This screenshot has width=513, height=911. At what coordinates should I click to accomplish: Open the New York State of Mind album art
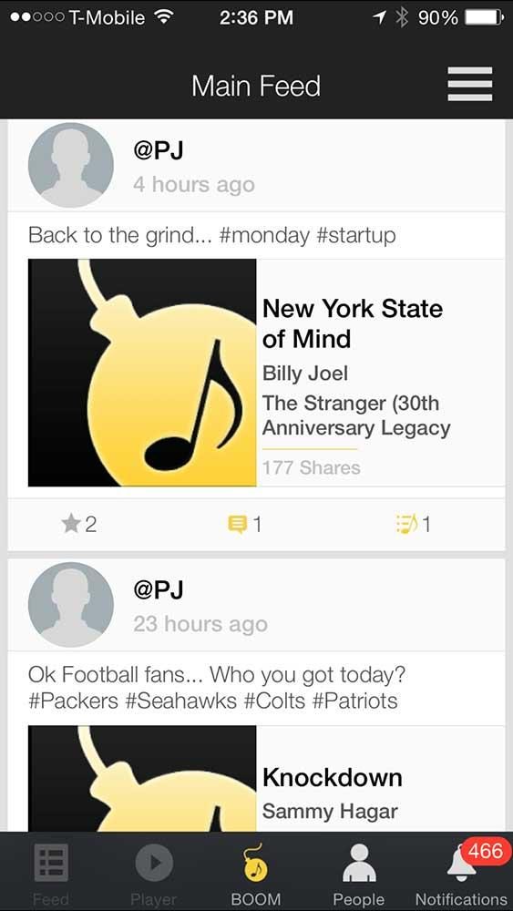click(142, 373)
